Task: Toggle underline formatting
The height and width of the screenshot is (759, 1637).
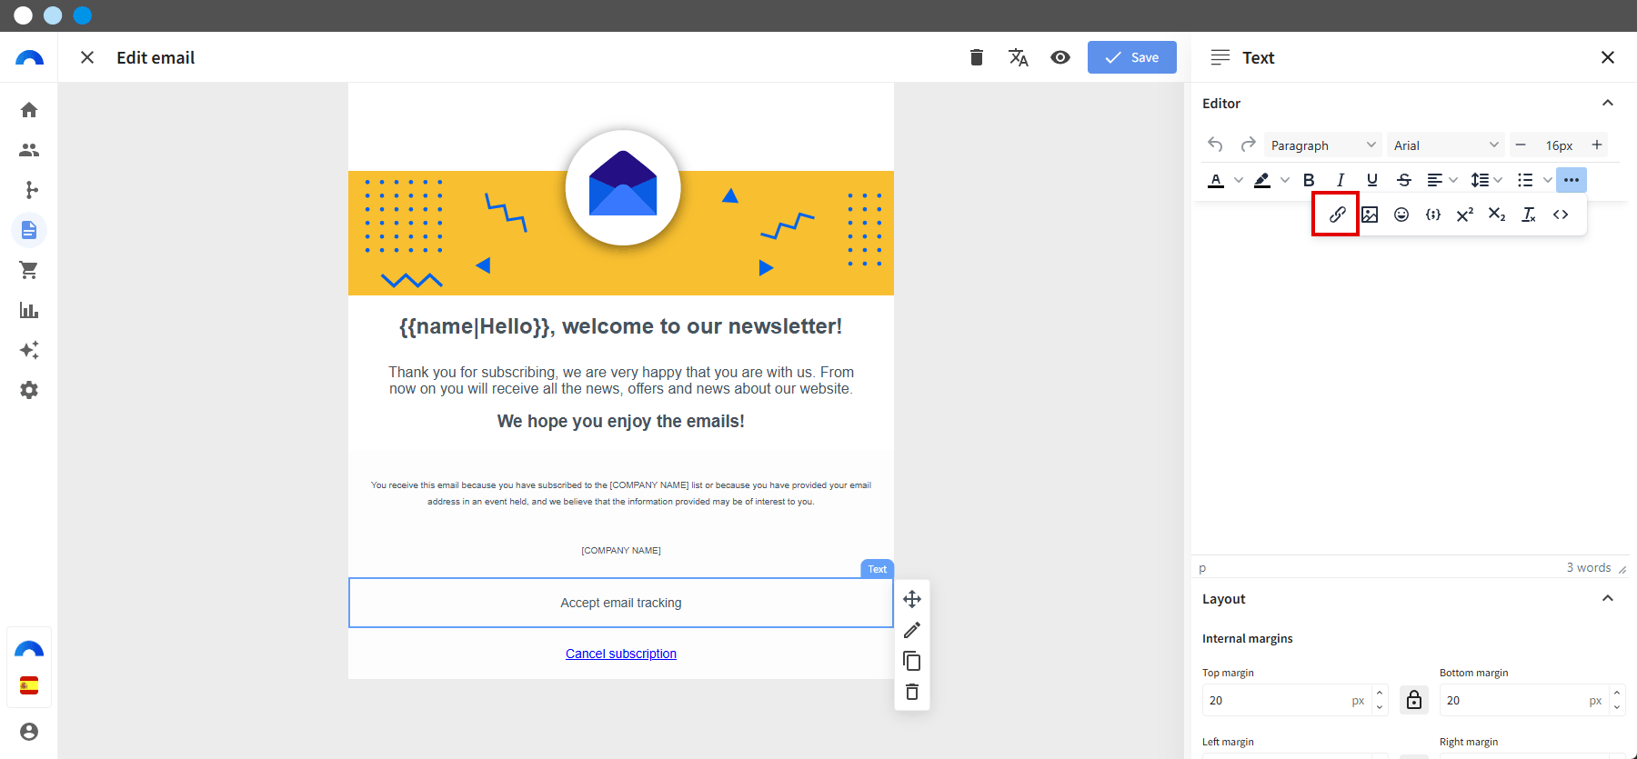Action: pyautogui.click(x=1372, y=180)
